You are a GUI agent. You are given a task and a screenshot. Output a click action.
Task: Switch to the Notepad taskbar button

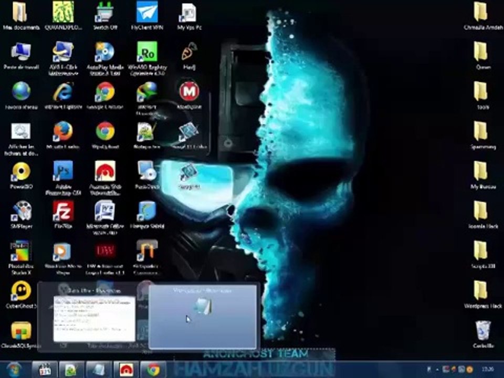point(99,370)
